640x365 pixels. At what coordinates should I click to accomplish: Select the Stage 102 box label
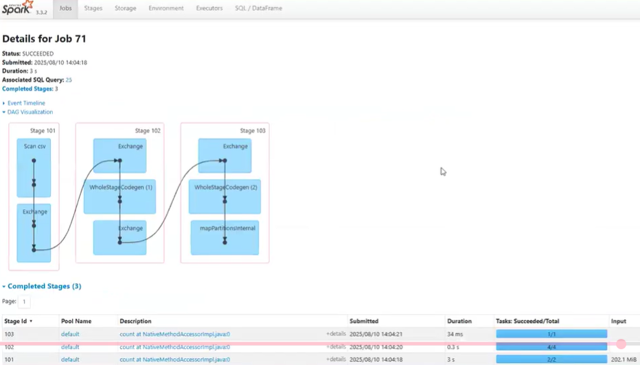tap(148, 130)
